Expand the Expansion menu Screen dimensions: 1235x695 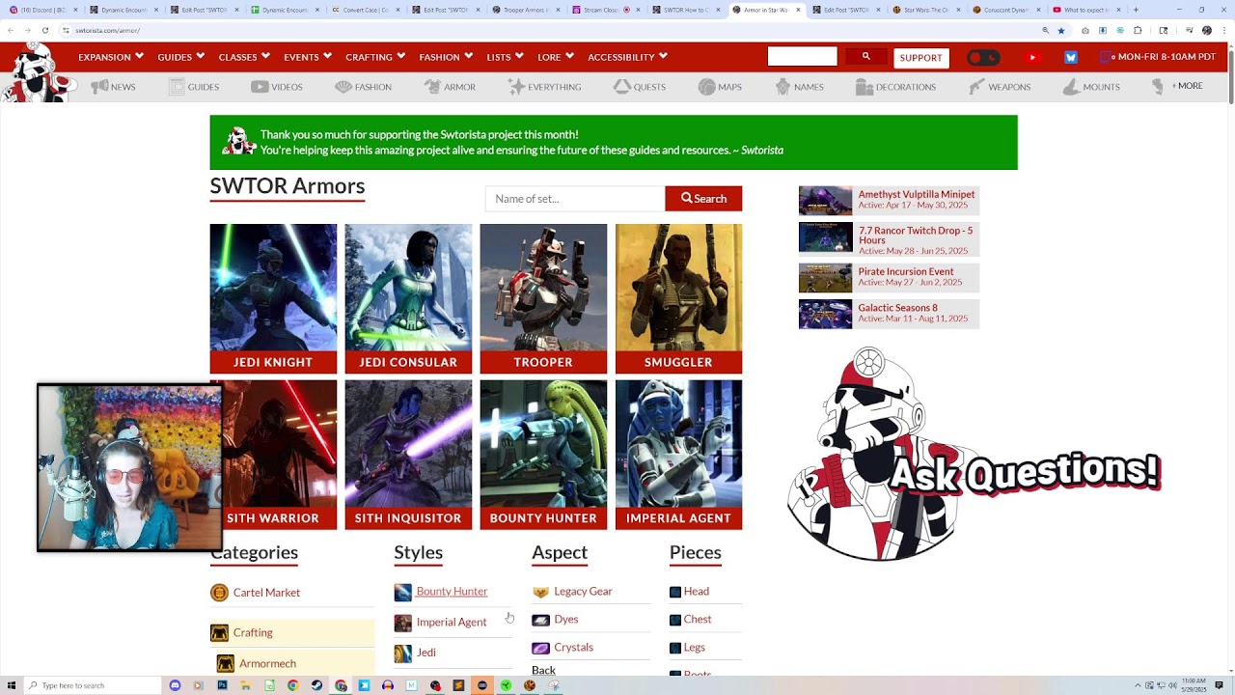[111, 57]
